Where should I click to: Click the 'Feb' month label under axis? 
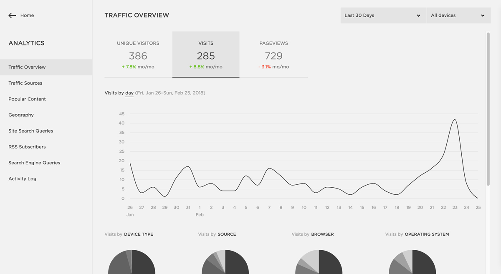(x=200, y=215)
